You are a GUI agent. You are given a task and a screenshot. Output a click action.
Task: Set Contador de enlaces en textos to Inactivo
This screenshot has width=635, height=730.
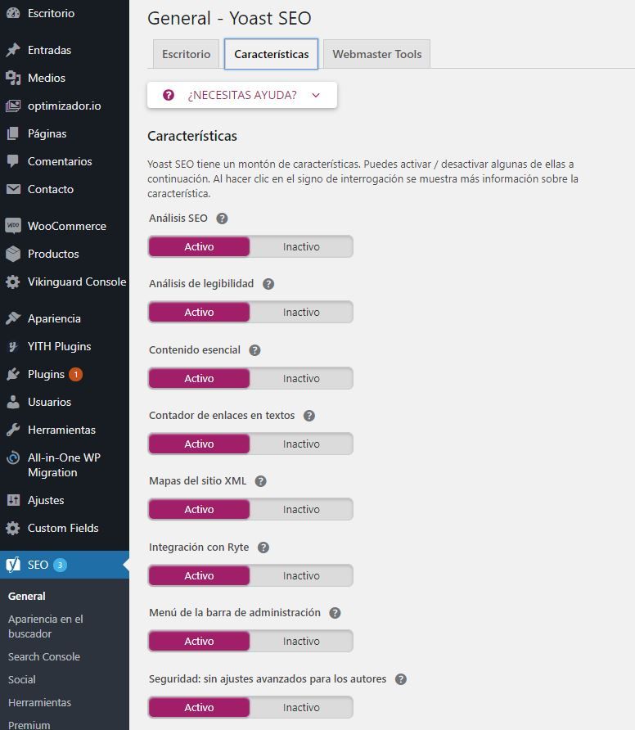301,444
